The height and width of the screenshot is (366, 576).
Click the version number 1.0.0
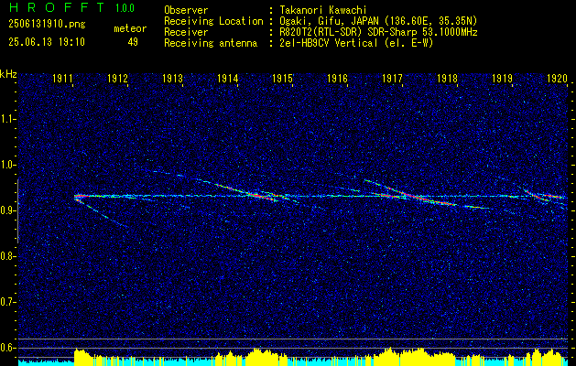tap(125, 7)
